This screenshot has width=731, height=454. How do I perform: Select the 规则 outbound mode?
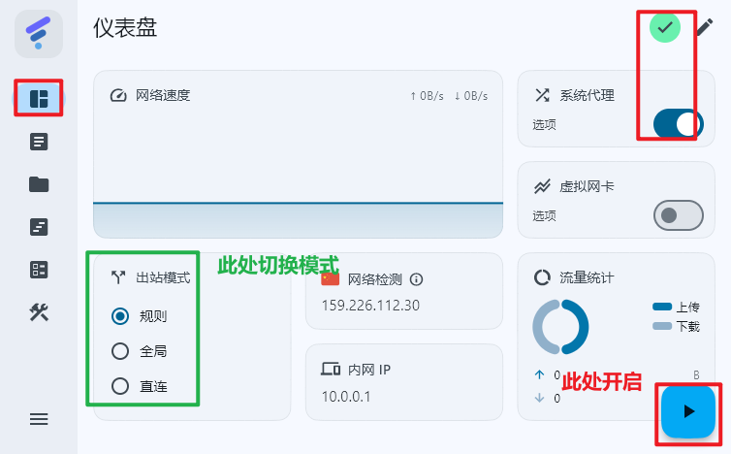tap(121, 315)
